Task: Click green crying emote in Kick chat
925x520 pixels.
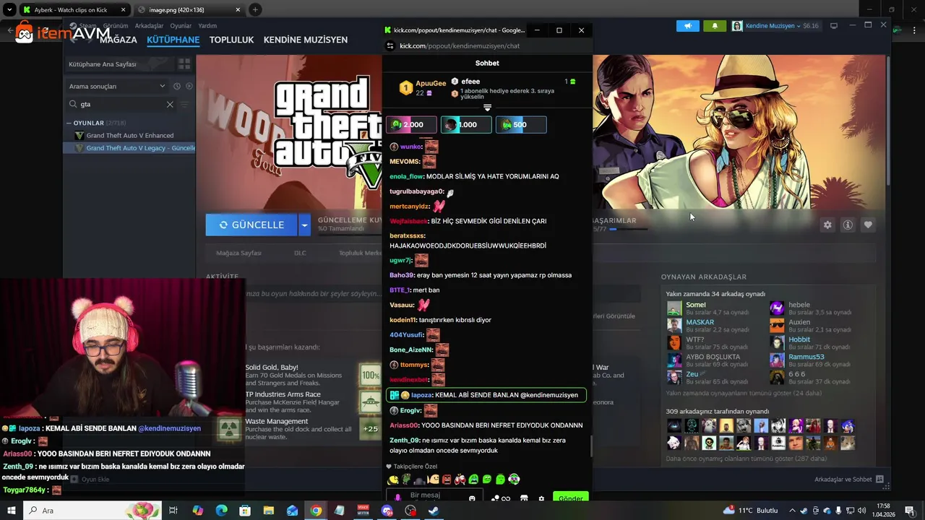Action: (473, 480)
